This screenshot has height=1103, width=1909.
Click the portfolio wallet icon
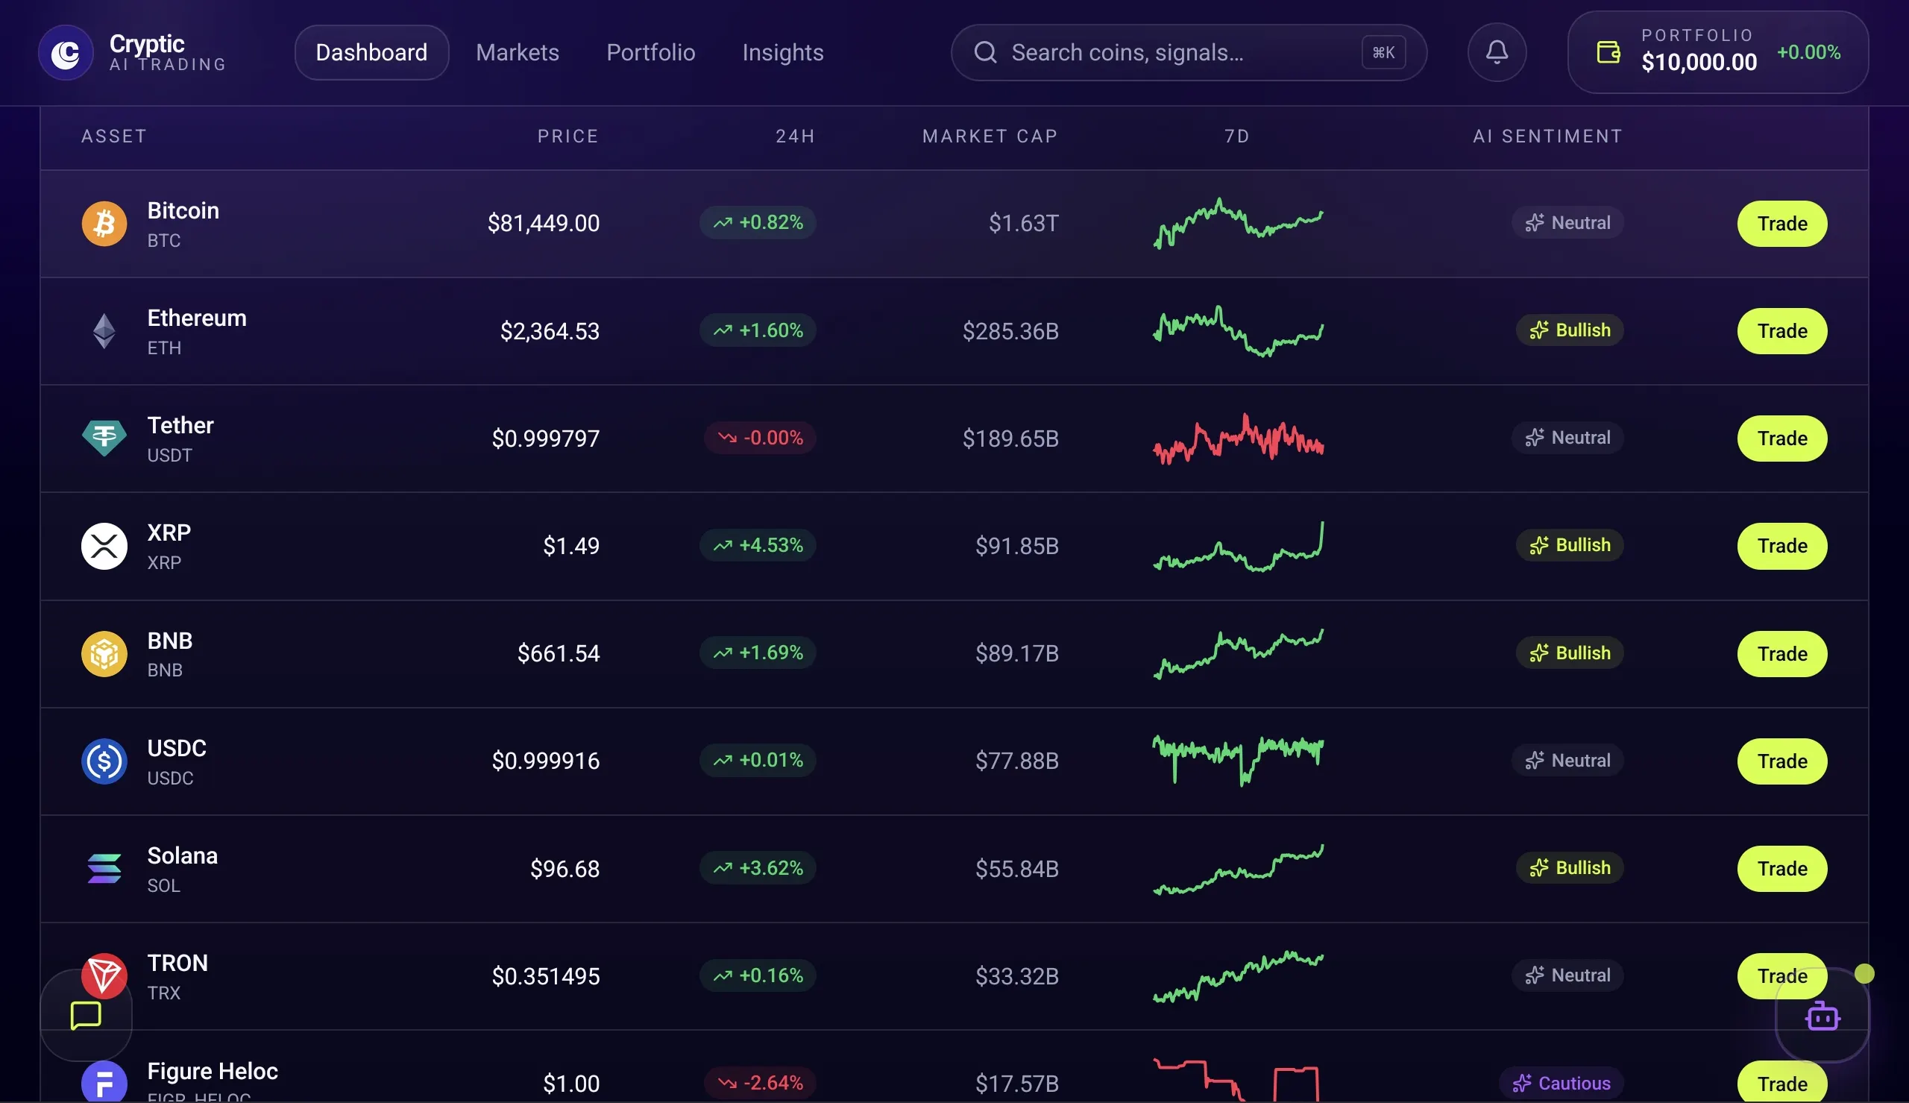pyautogui.click(x=1608, y=52)
